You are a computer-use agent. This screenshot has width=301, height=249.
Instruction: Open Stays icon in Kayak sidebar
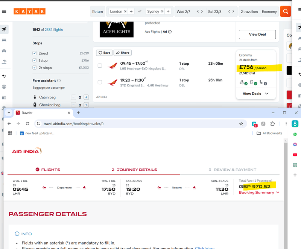(x=4, y=40)
